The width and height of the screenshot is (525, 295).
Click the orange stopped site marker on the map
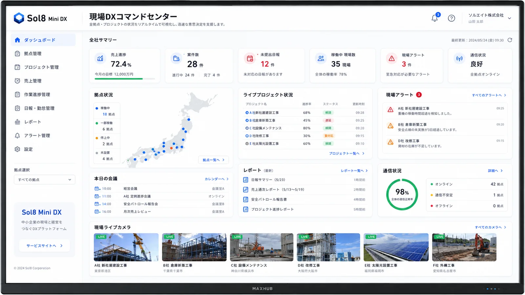tap(171, 148)
